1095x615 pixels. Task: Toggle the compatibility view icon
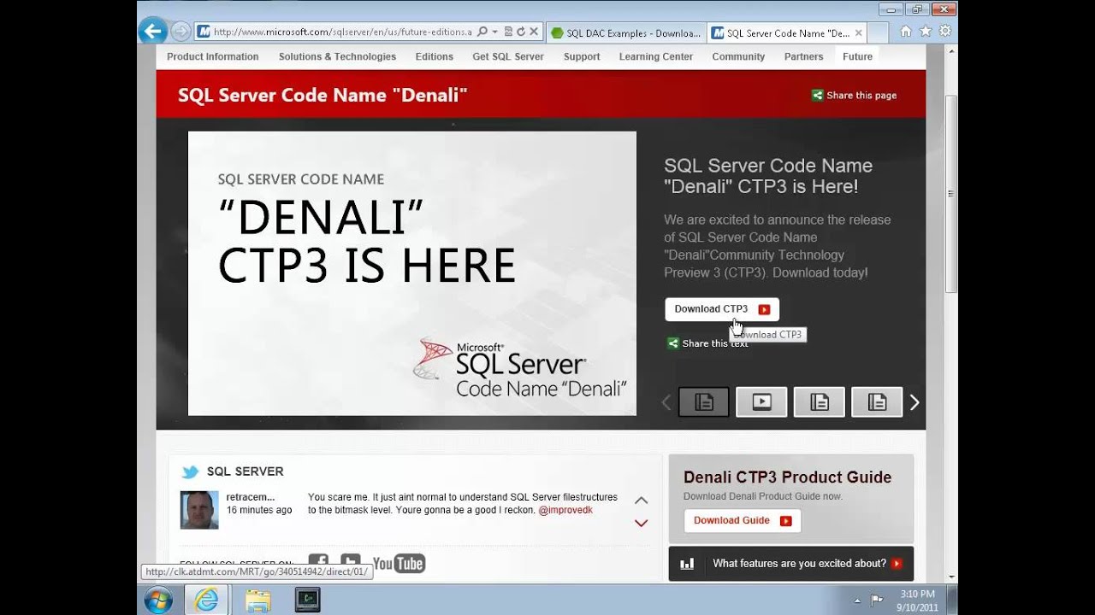tap(509, 32)
